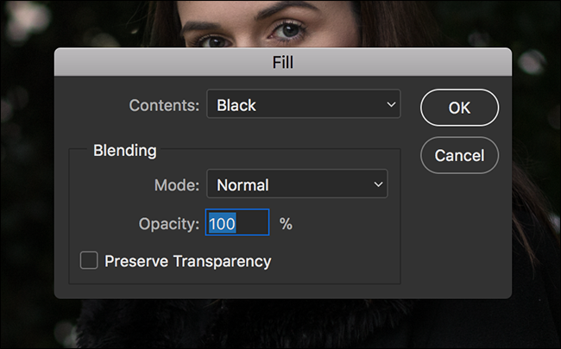Click into the Opacity input field
561x349 pixels.
(237, 224)
